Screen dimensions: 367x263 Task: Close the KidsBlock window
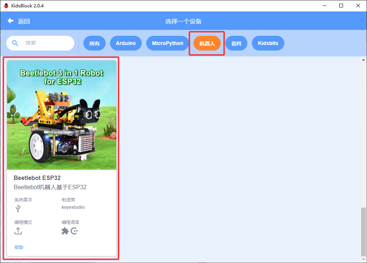coord(358,6)
